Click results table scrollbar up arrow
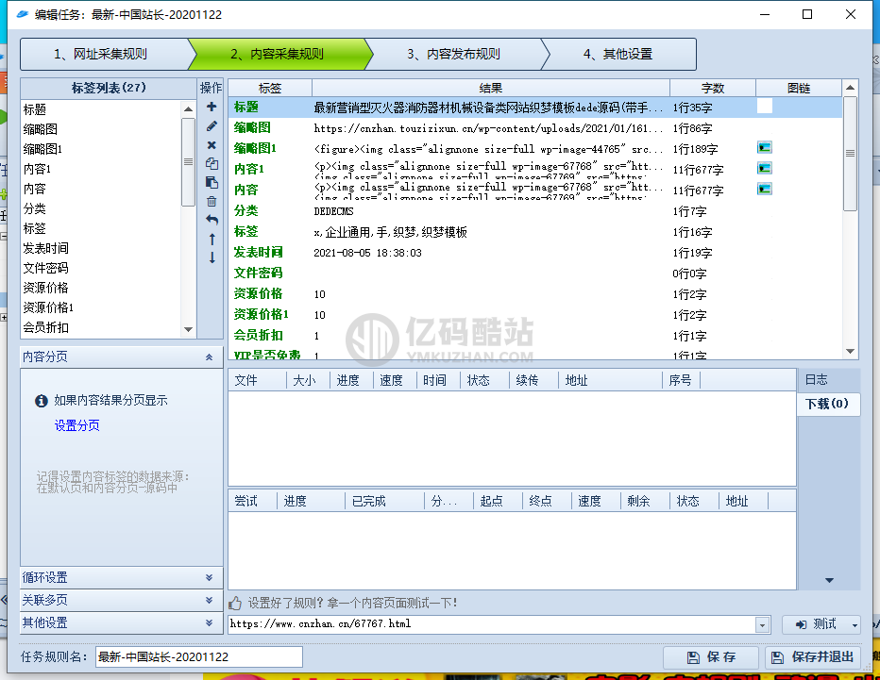Image resolution: width=880 pixels, height=680 pixels. click(850, 88)
